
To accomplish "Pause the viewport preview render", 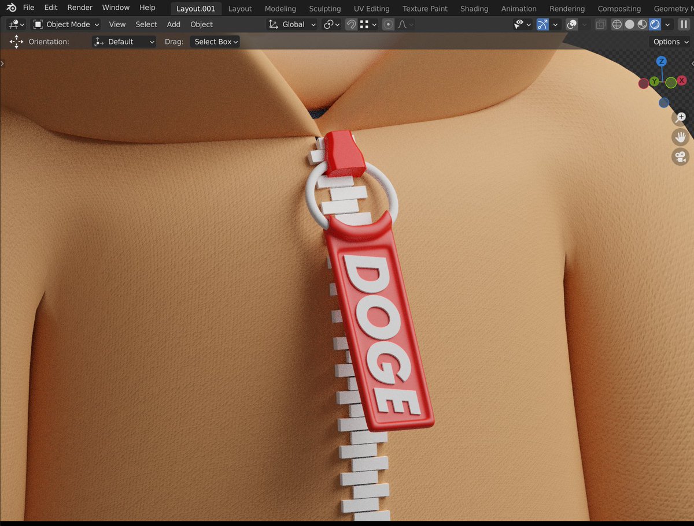I will pos(684,24).
